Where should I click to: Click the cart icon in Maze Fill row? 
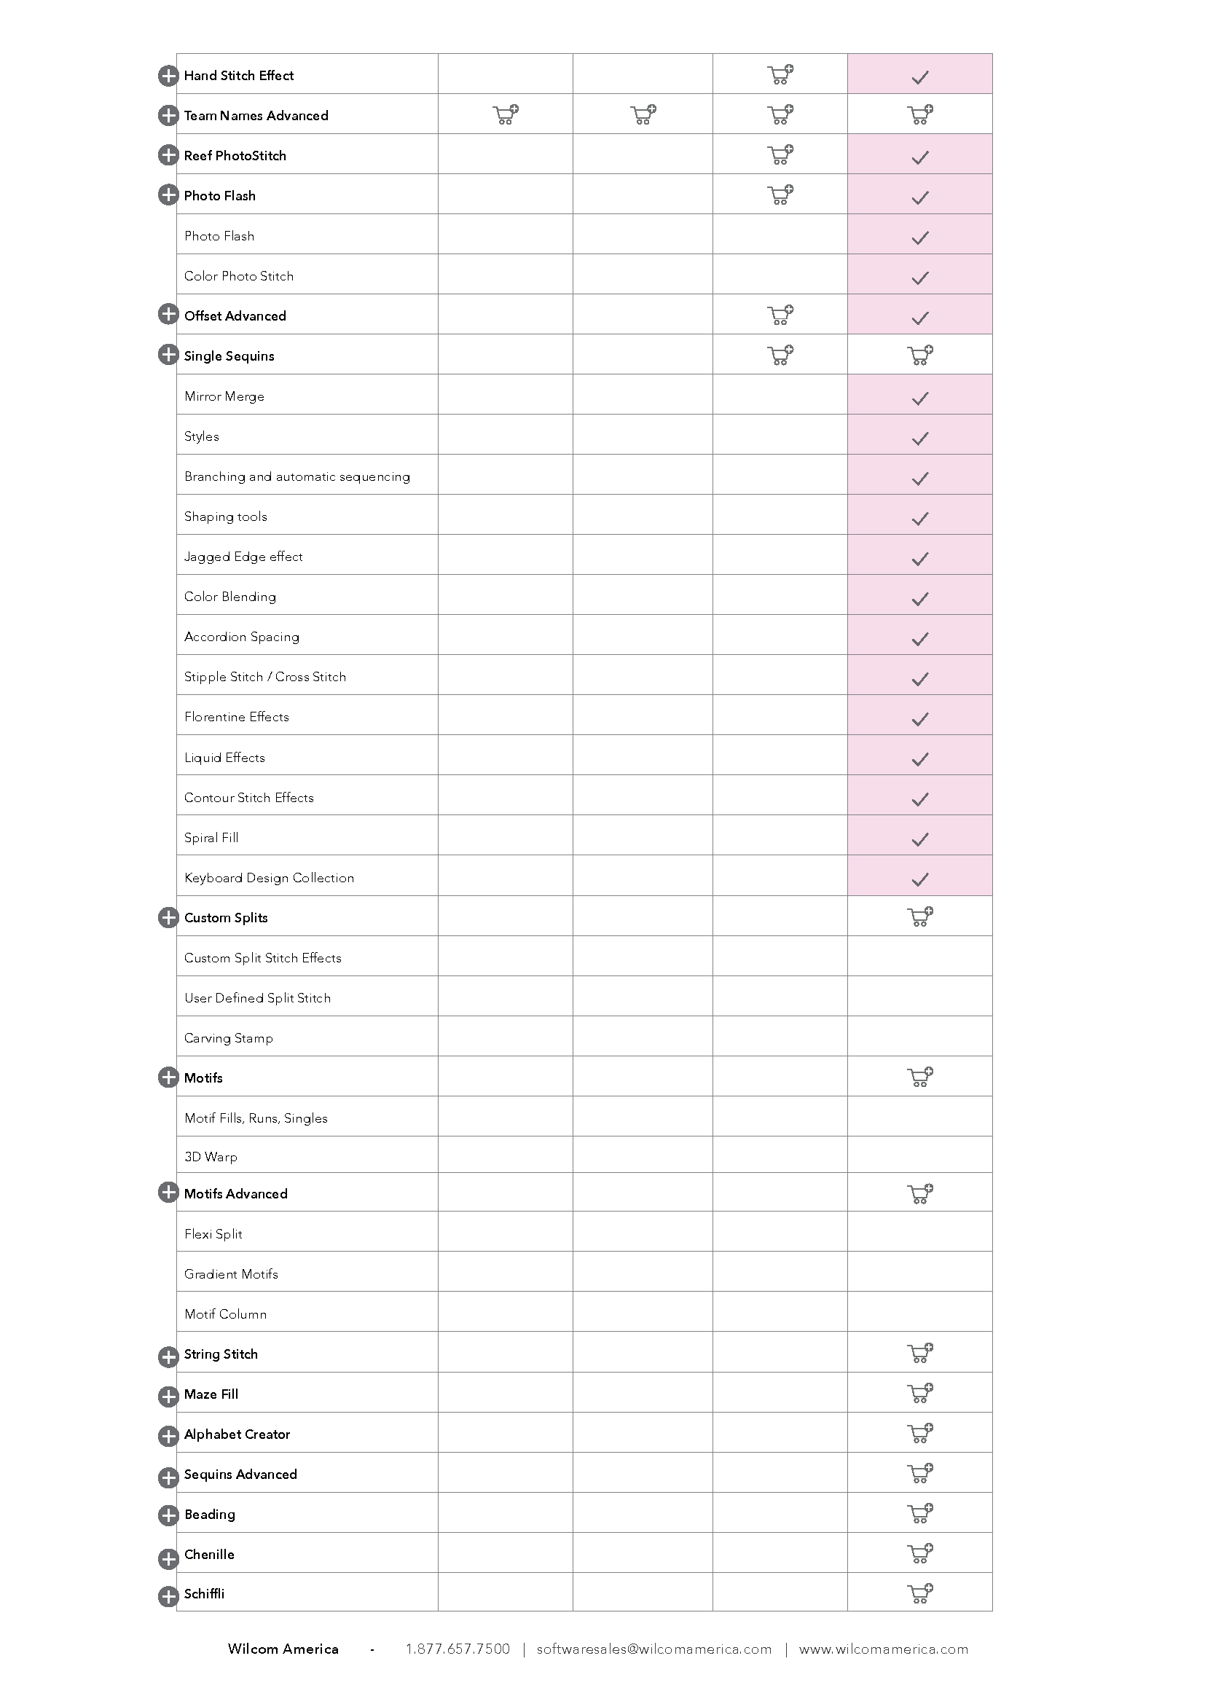(920, 1393)
